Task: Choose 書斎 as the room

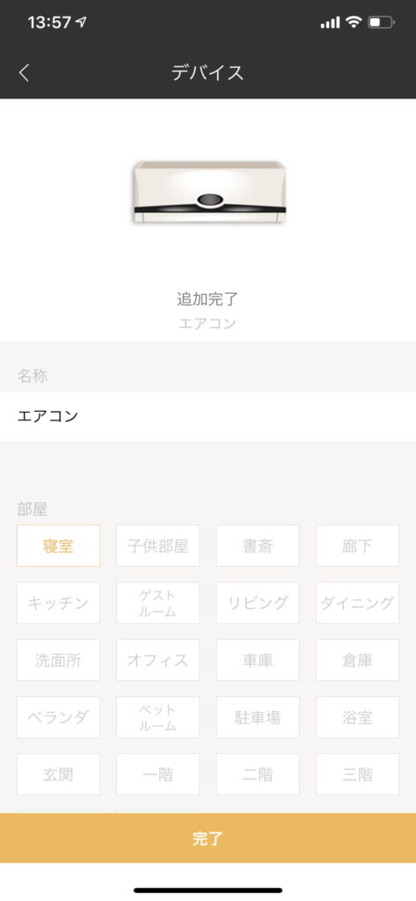Action: click(258, 546)
